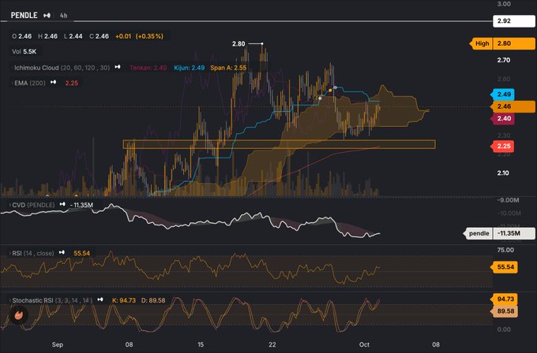Open the PENDLE symbol selector
The width and height of the screenshot is (537, 353).
[x=24, y=16]
